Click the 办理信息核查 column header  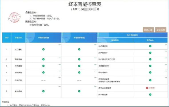(x=43, y=38)
